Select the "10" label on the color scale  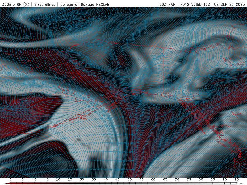[34, 179]
